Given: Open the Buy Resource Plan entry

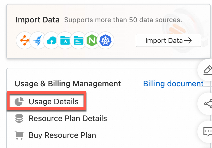Looking at the screenshot, I should [62, 135].
